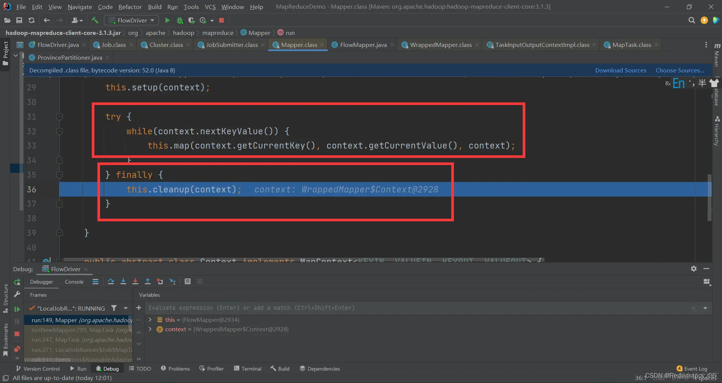
Task: Open the File menu
Action: tap(21, 7)
